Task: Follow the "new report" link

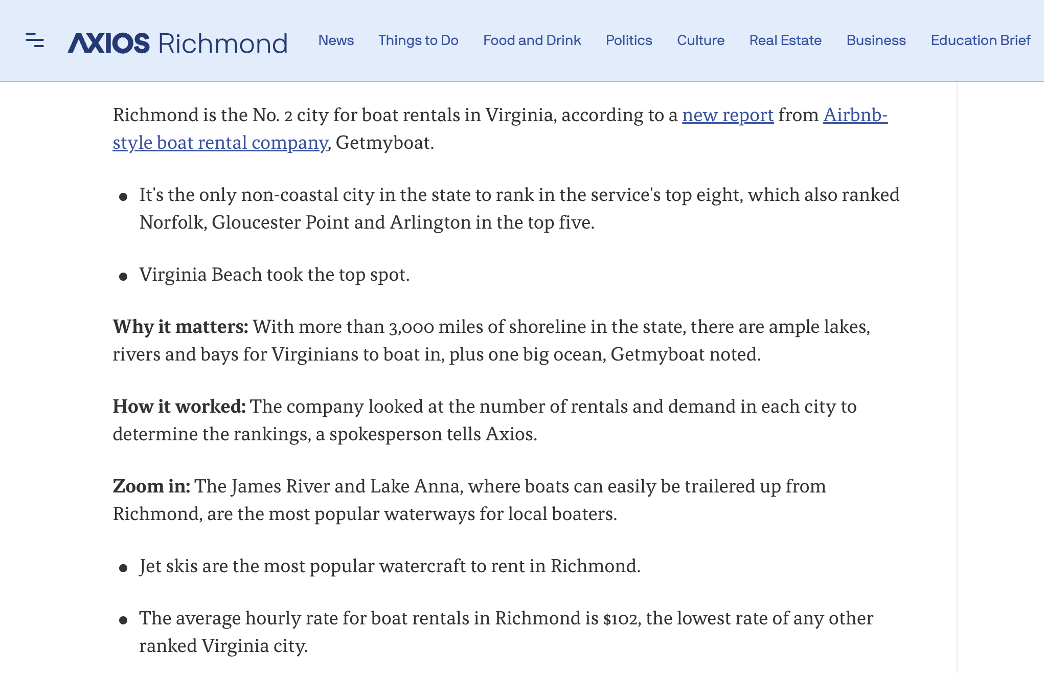Action: (x=728, y=115)
